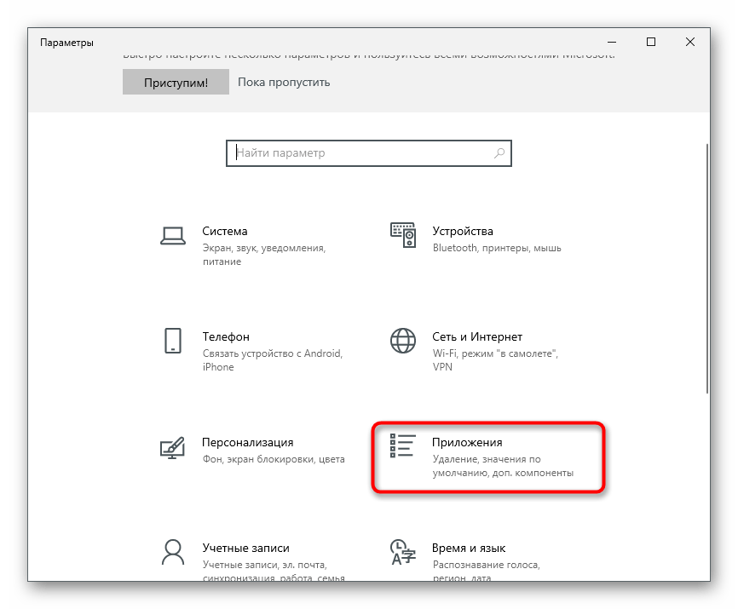Minimize the Параметры window
This screenshot has width=738, height=609.
coord(612,42)
